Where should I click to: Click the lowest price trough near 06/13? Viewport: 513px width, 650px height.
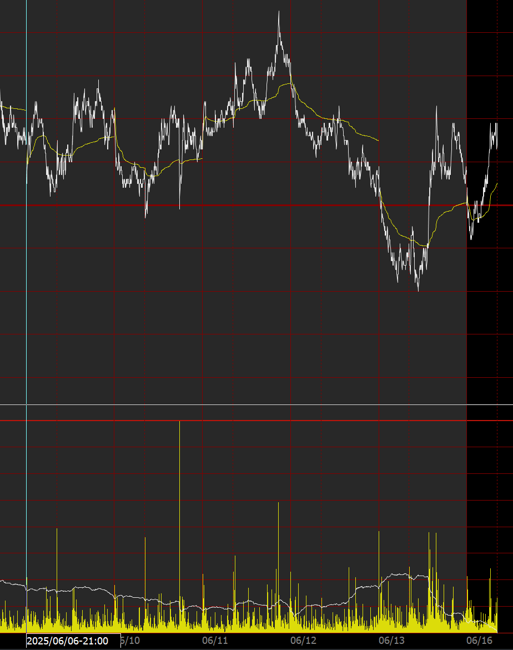[x=418, y=289]
